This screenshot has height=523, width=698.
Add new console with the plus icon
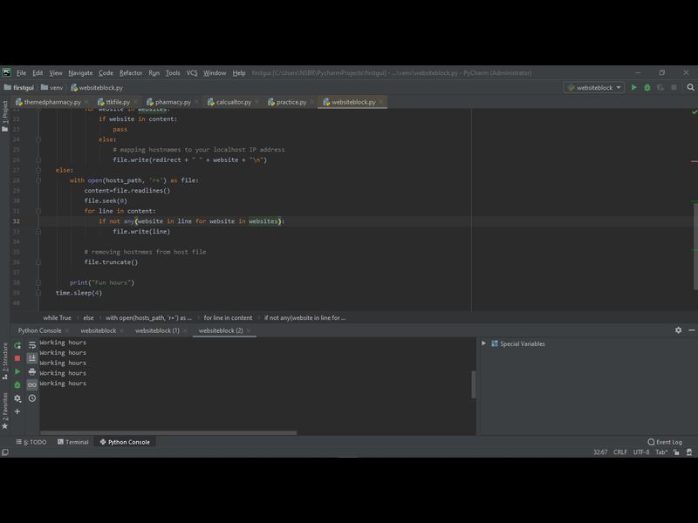[17, 411]
